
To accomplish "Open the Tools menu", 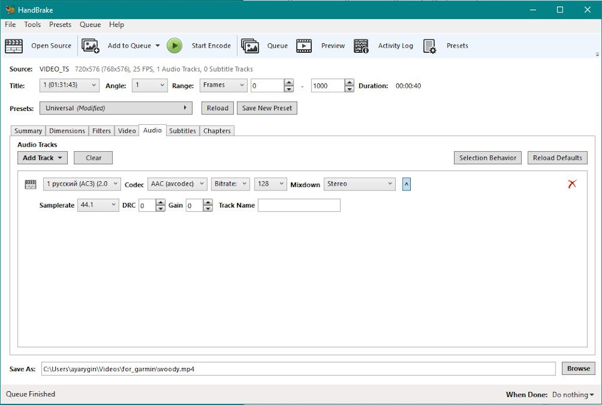I will (32, 24).
